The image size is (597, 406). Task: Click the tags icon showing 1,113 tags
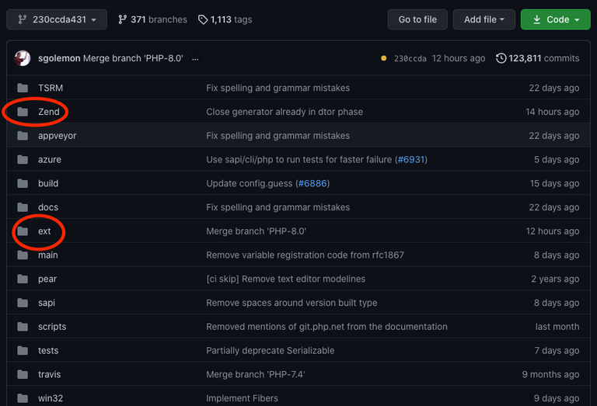(x=203, y=19)
